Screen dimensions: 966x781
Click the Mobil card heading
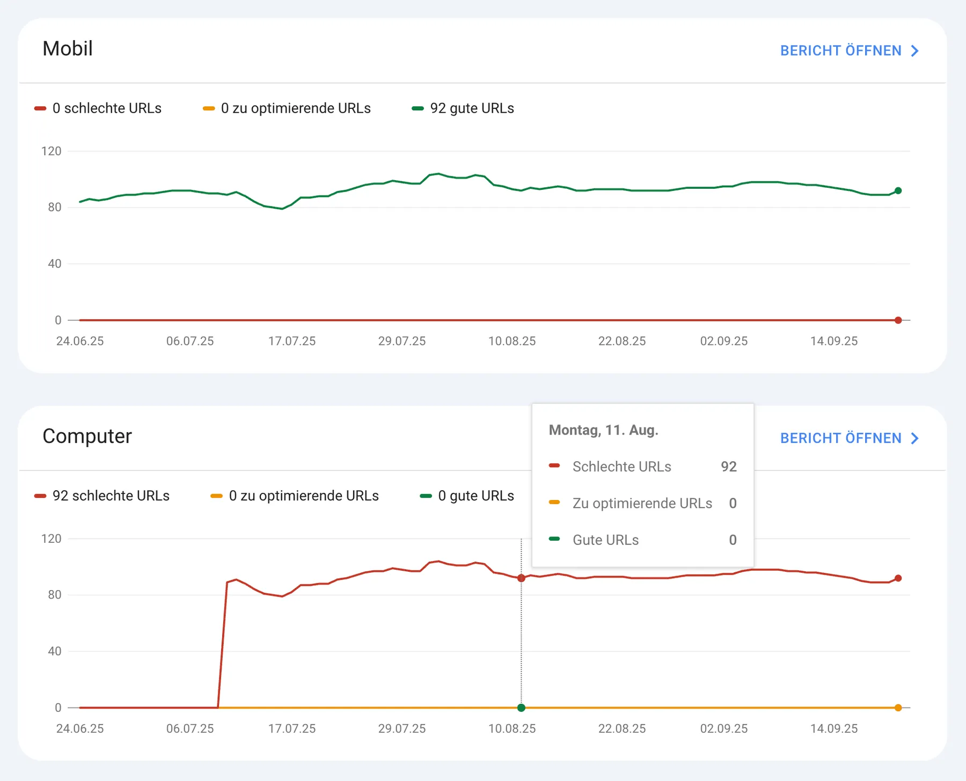68,49
